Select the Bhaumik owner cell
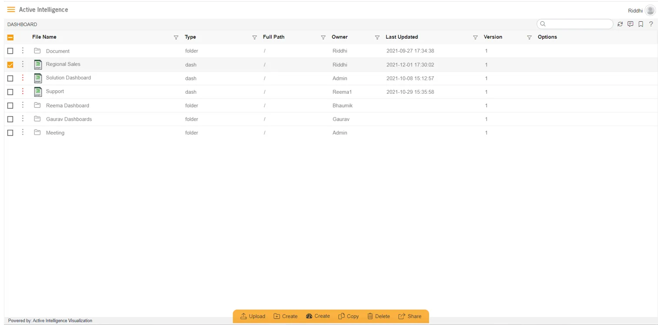Image resolution: width=658 pixels, height=325 pixels. coord(342,105)
